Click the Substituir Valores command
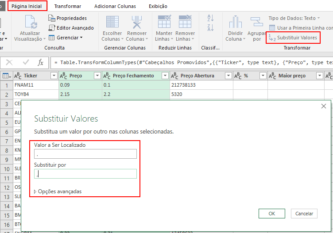 pyautogui.click(x=293, y=38)
